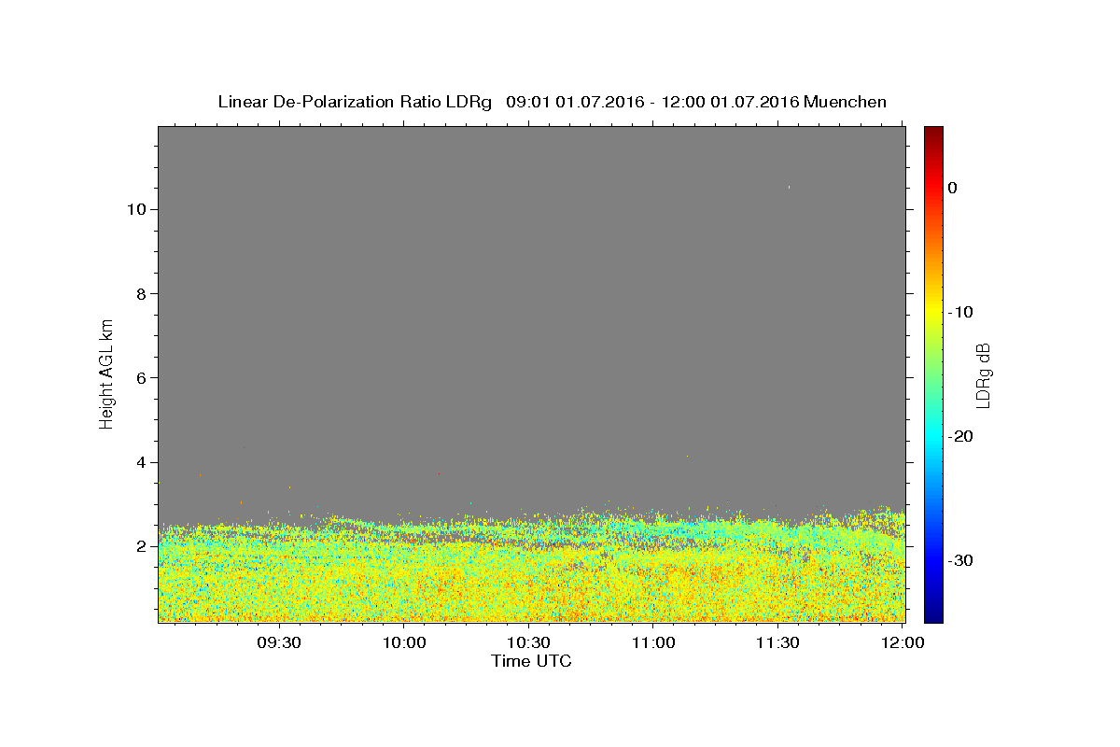1120x747 pixels.
Task: Click the Time UTC axis title
Action: (x=531, y=661)
